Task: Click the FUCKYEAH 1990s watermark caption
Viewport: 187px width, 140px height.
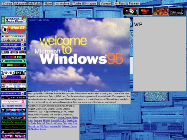Action: coord(39,20)
